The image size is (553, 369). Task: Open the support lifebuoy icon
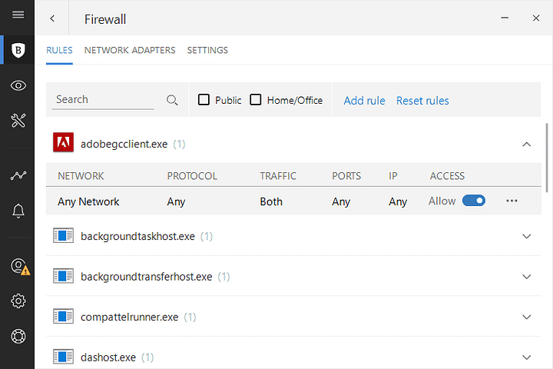pyautogui.click(x=18, y=336)
